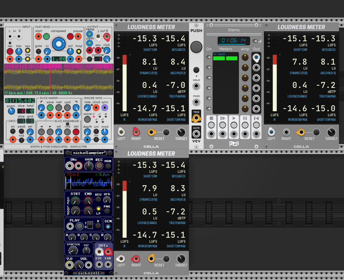
Task: Click LEFT input jack of lower Loudness Meter
Action: (x=121, y=259)
